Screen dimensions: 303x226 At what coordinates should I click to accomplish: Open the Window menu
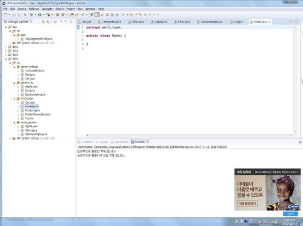90,9
